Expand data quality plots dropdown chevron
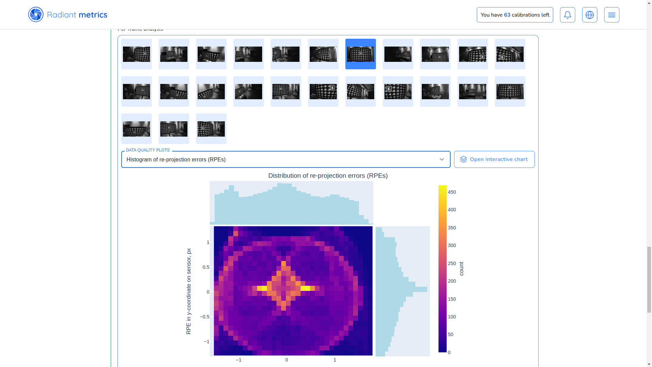 tap(441, 159)
